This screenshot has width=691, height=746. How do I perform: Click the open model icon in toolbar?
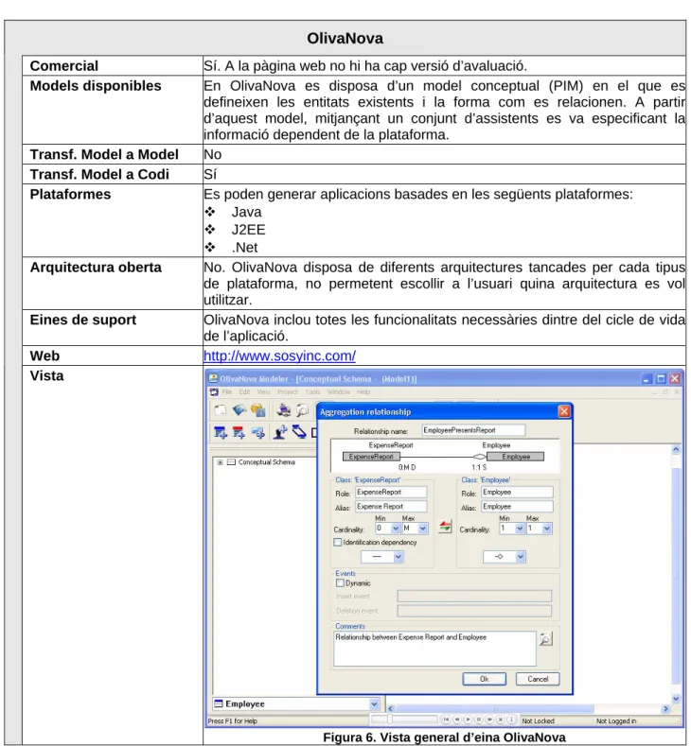pyautogui.click(x=239, y=410)
